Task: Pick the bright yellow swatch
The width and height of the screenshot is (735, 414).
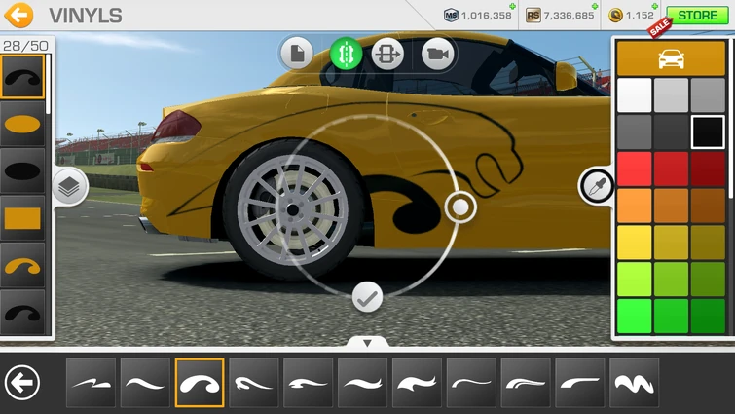Action: [635, 243]
